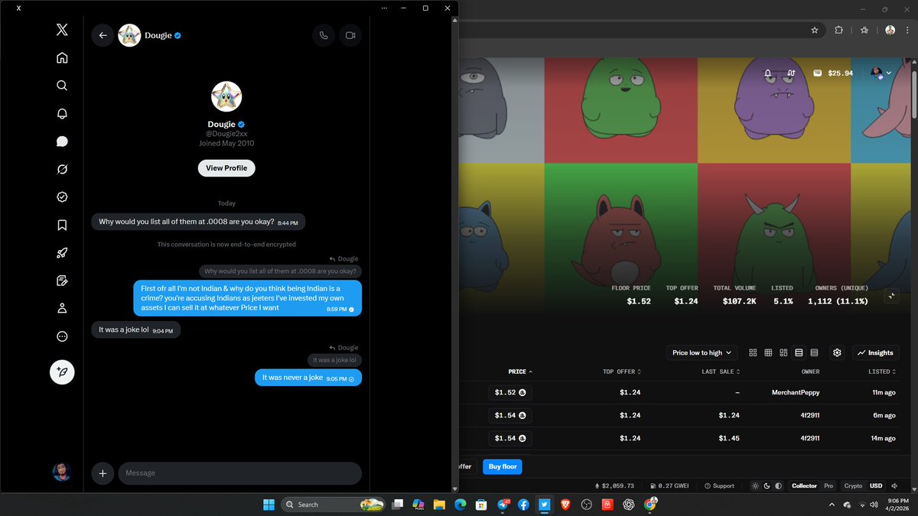Go back from the Dougie conversation

pos(103,35)
